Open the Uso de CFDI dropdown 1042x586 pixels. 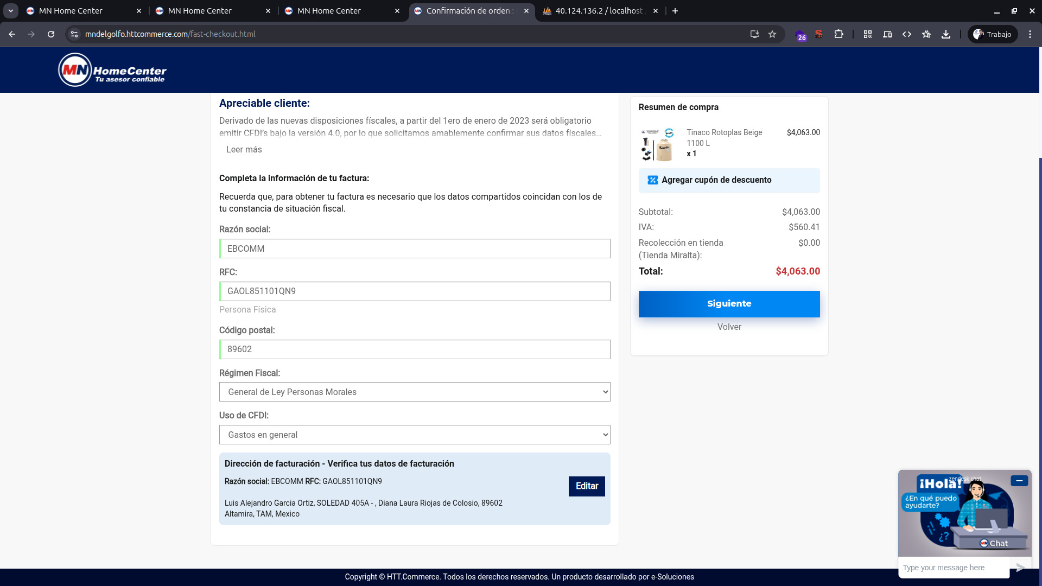[x=415, y=435]
